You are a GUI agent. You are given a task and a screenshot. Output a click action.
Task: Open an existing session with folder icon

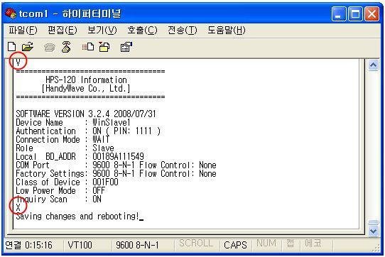[x=28, y=46]
